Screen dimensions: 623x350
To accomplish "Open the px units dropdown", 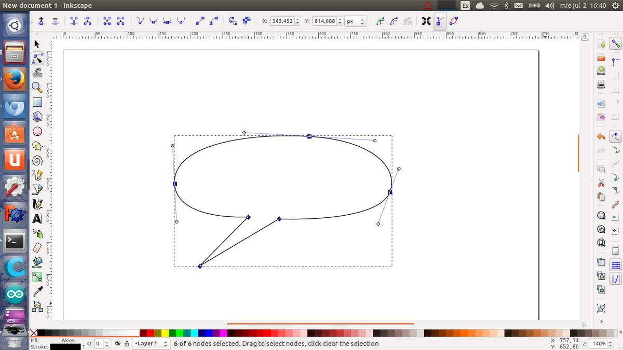I will tap(356, 21).
